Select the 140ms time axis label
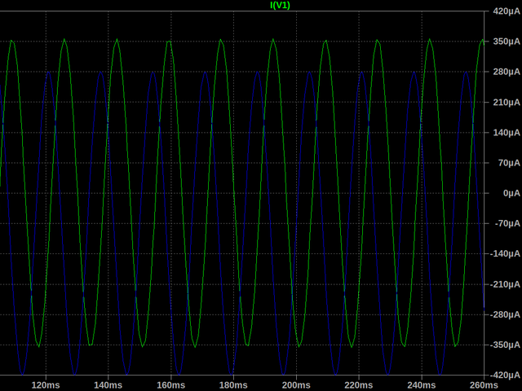This screenshot has width=522, height=391. (x=108, y=384)
